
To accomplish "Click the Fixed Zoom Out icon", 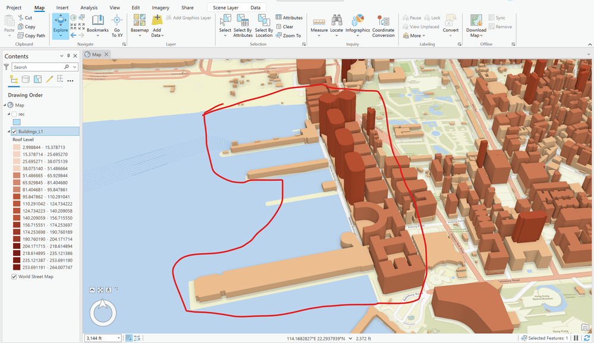I will click(x=81, y=26).
